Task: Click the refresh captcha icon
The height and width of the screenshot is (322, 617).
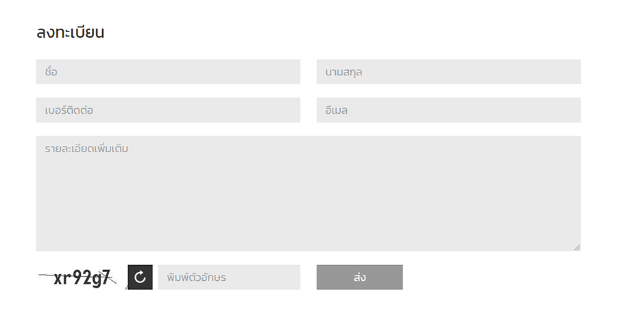Action: click(140, 277)
